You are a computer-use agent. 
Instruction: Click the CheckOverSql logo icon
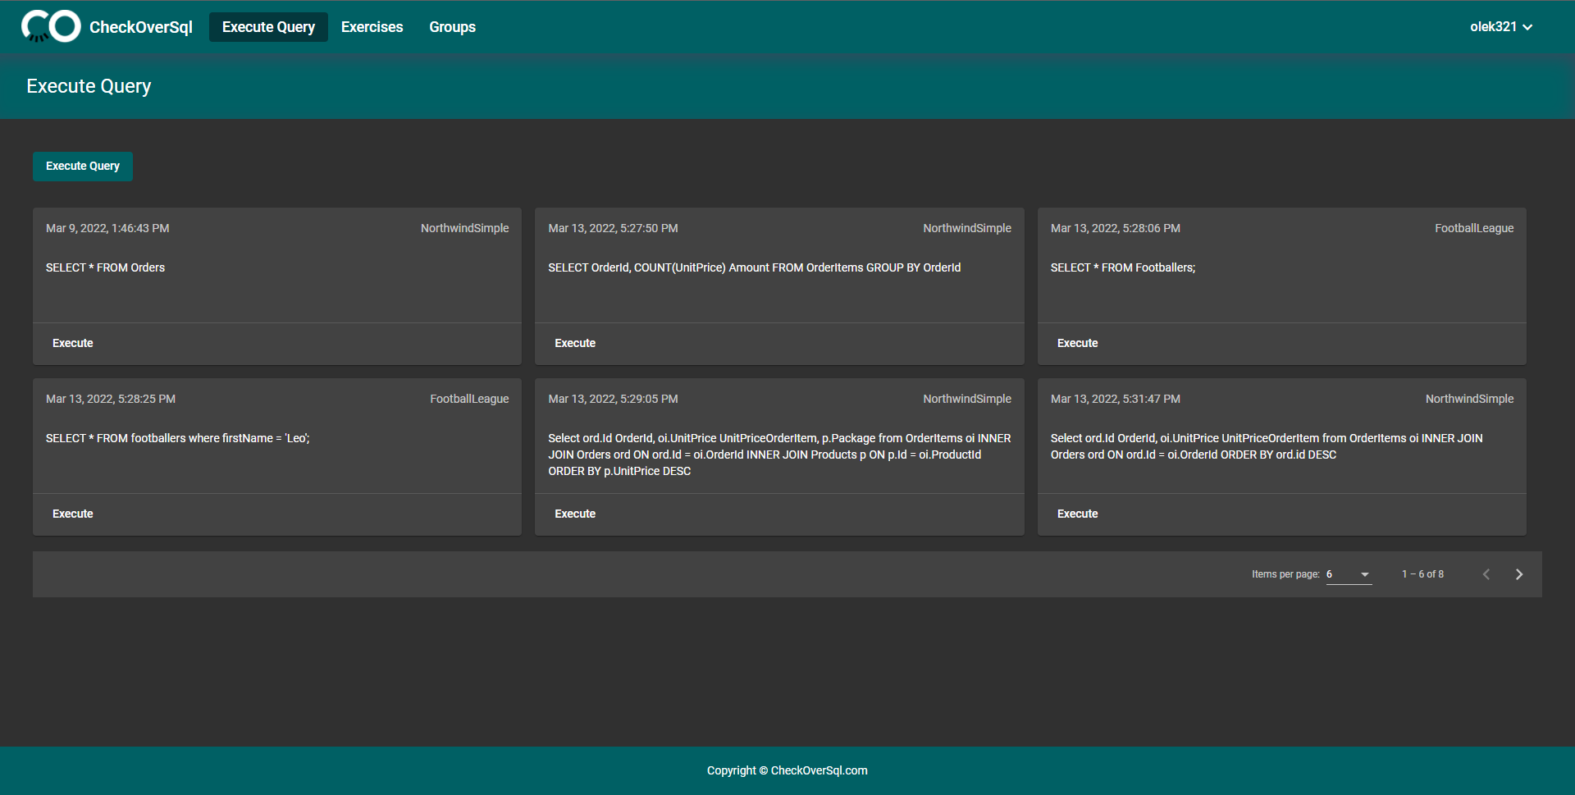51,26
